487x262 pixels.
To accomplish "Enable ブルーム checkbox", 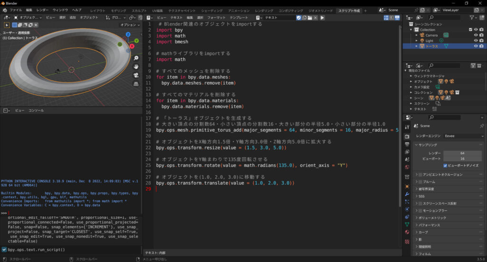I will [x=420, y=182].
